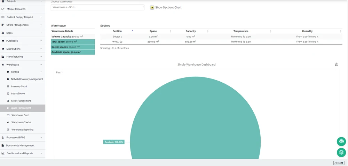The height and width of the screenshot is (166, 348).
Task: Expand the Order & Supply Request menu arrow
Action: 41,17
